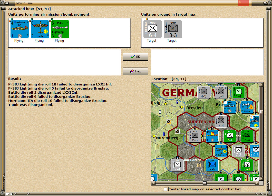This screenshot has height=196, width=272.
Task: Click the map horizontal scrollbar left arrow
Action: click(x=153, y=183)
